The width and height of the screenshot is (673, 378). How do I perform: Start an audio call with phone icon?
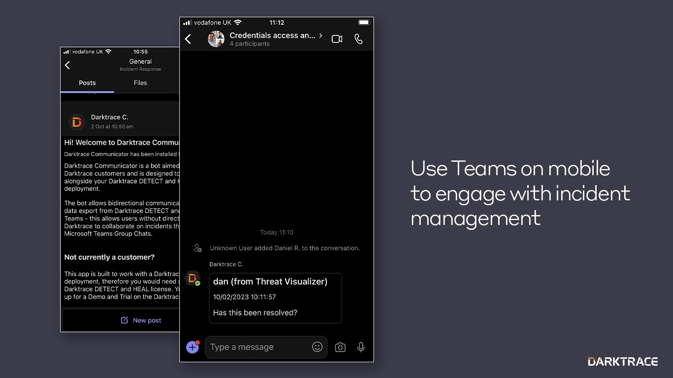coord(359,39)
